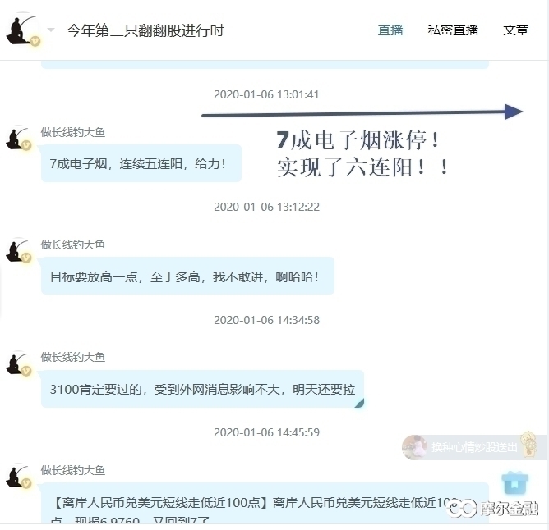Image resolution: width=549 pixels, height=530 pixels.
Task: Open the 换种心情炒股送出 gift notification
Action: click(473, 447)
